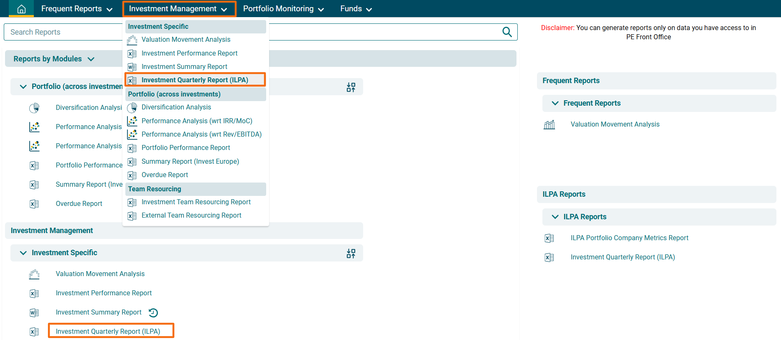
Task: Click Excel icon beside ILPA Portfolio Company Metrics
Action: click(549, 238)
